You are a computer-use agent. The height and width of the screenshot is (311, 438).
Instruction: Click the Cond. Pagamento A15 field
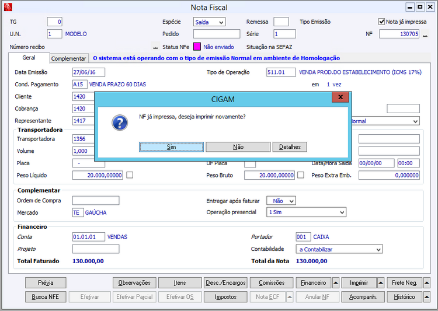click(79, 84)
